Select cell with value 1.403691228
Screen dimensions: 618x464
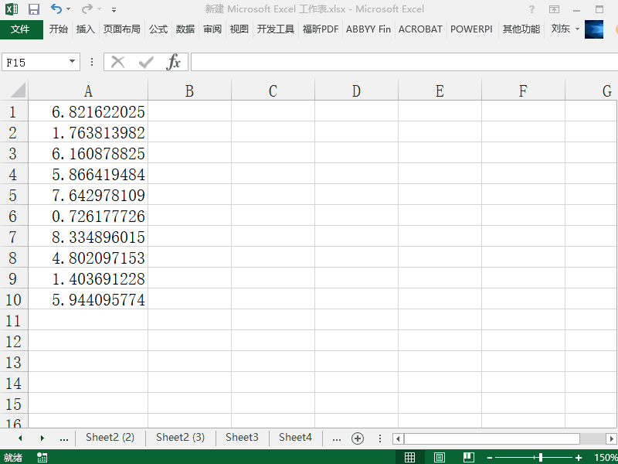coord(88,278)
